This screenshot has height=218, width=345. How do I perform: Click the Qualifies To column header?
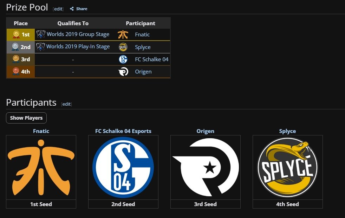(x=73, y=23)
